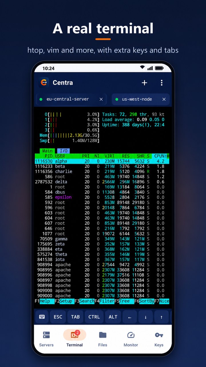This screenshot has height=367, width=206.
Task: Click the PID column header
Action: [x=49, y=156]
